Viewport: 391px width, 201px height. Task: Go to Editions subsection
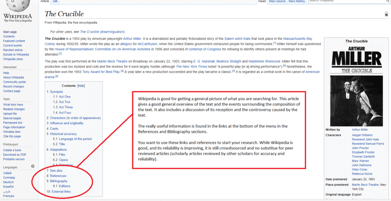tap(65, 186)
